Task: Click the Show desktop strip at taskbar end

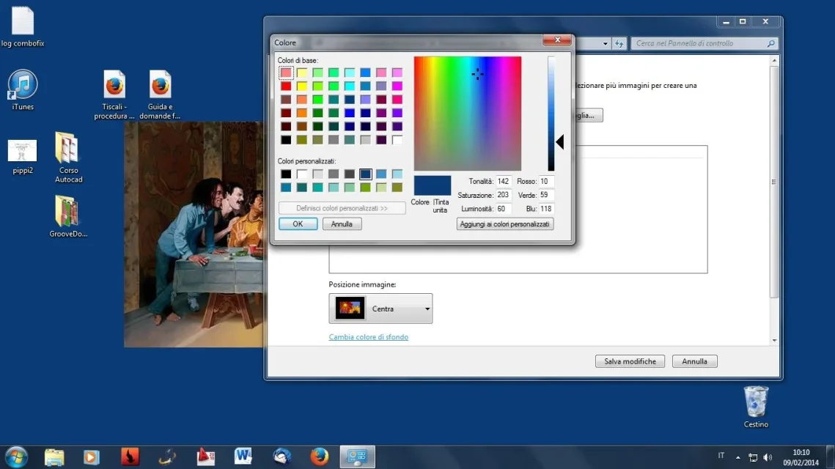Action: coord(830,457)
